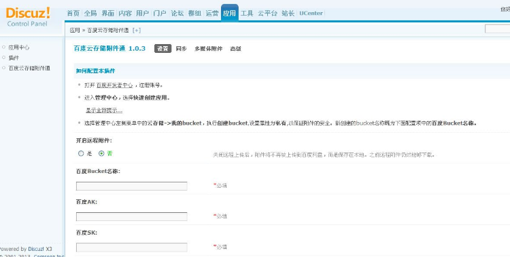
Task: Open the 工具 top menu
Action: click(x=247, y=14)
